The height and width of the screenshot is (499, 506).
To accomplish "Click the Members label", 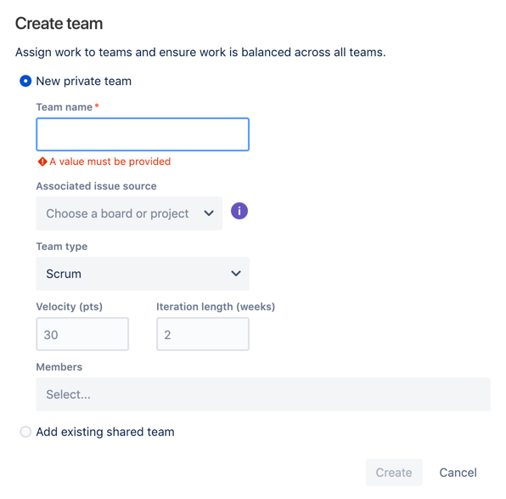I will tap(59, 367).
